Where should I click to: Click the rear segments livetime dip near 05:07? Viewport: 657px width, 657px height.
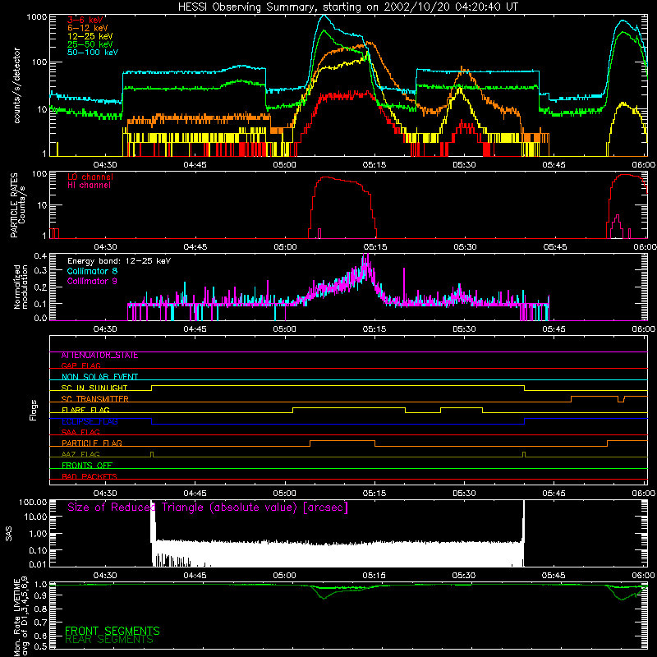pos(324,599)
